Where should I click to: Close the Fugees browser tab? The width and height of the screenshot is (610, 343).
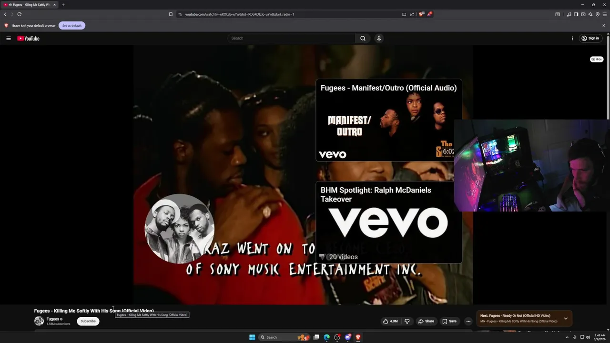coord(54,5)
